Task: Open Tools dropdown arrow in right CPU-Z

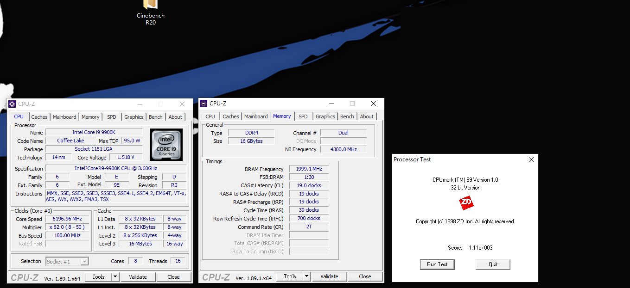Action: [x=306, y=276]
